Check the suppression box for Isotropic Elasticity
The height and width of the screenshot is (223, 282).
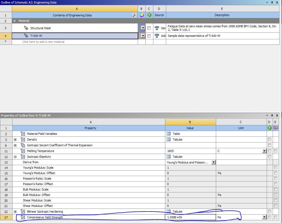(x=269, y=156)
